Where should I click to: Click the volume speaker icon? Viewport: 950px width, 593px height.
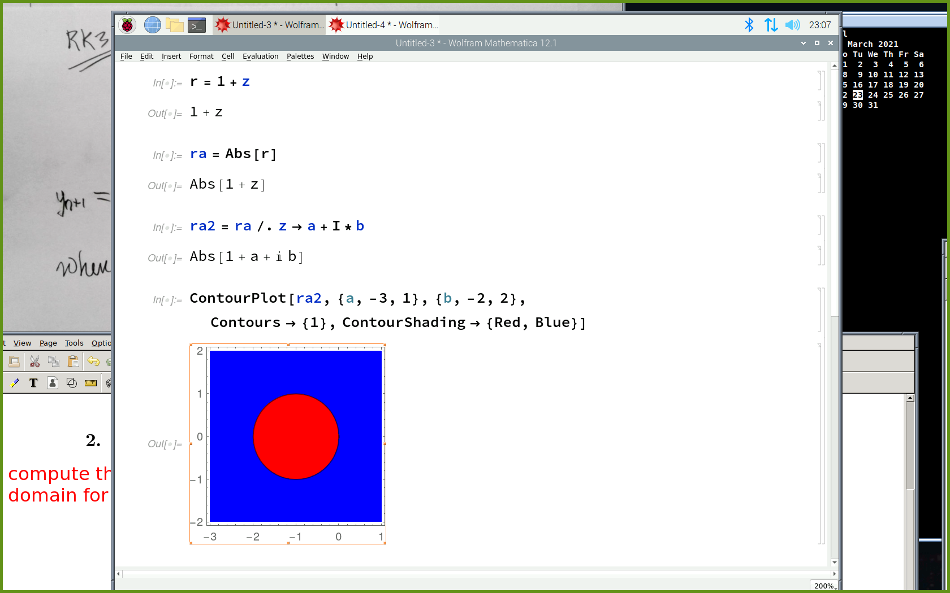coord(793,25)
